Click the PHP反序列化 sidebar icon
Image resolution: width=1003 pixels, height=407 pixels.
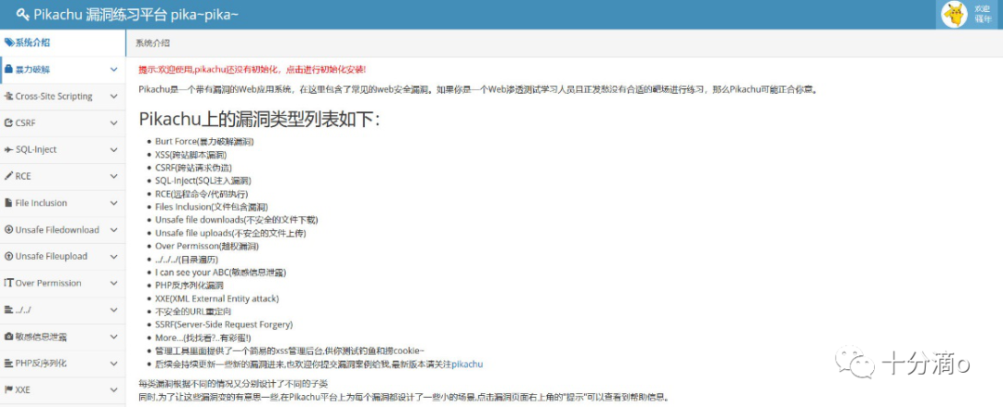point(9,362)
